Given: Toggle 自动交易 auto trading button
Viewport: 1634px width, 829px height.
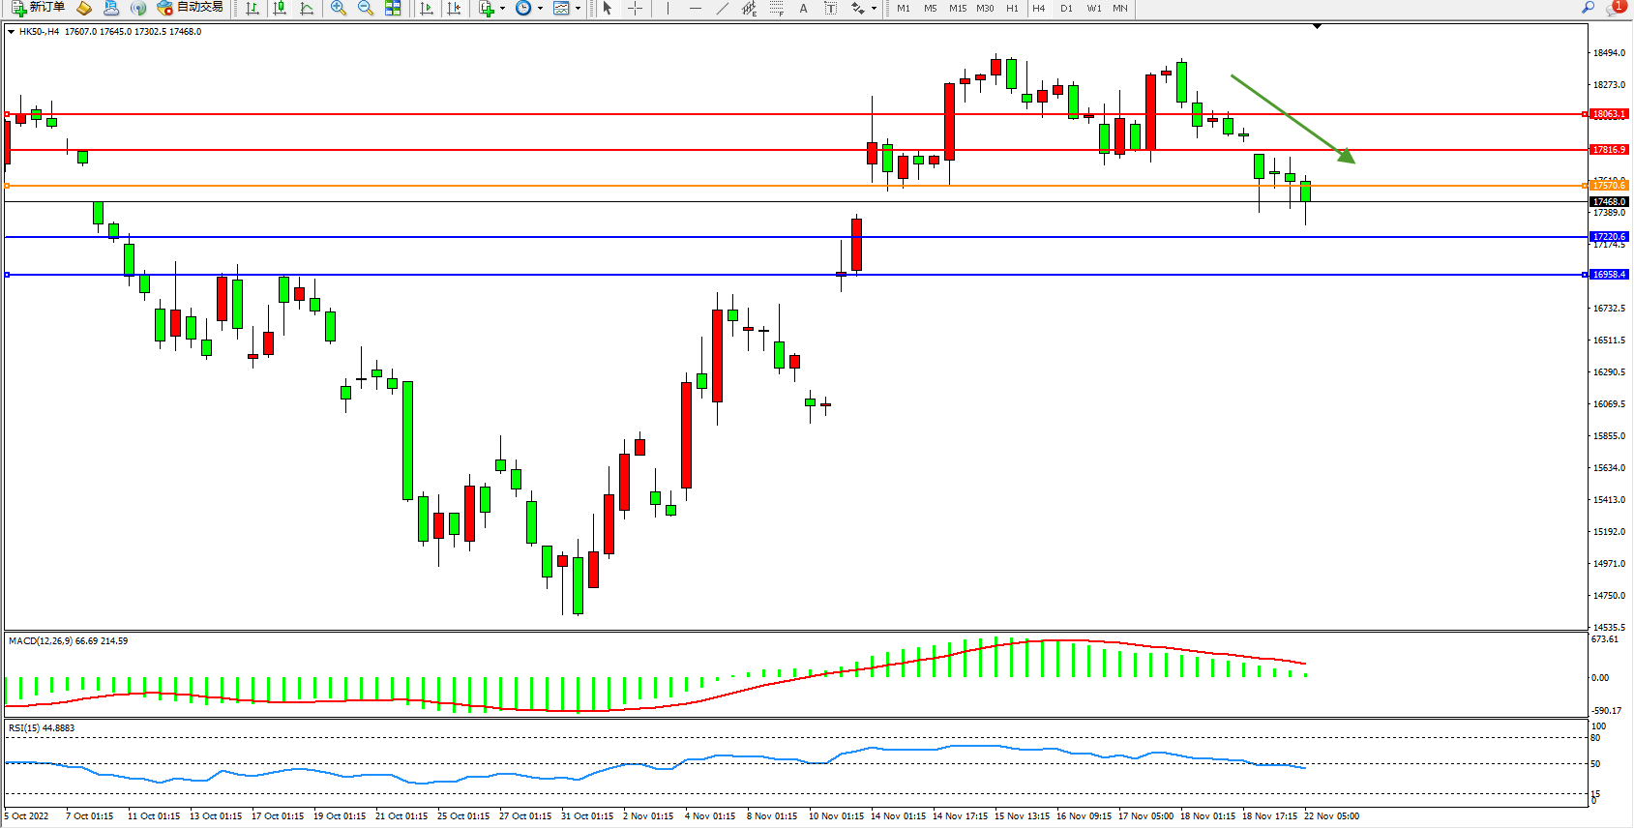Looking at the screenshot, I should coord(191,8).
